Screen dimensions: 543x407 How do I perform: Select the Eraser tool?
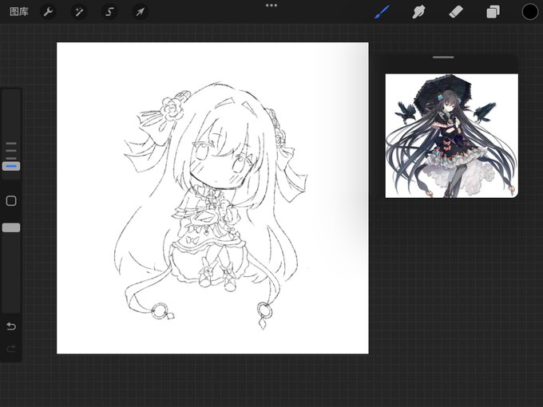coord(456,12)
